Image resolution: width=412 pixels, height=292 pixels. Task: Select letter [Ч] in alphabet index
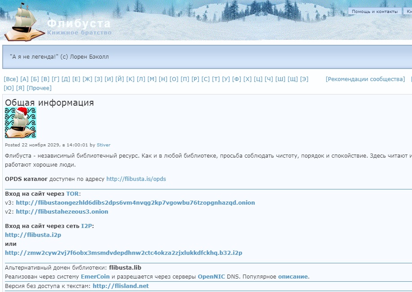point(269,79)
